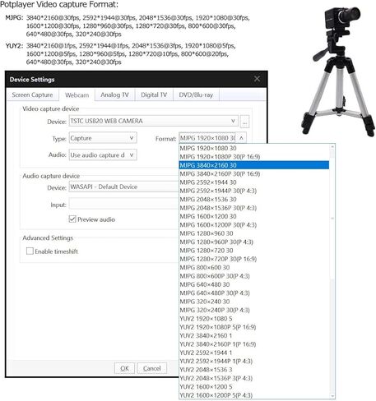
Task: Toggle the Preview audio checkbox
Action: click(x=72, y=219)
